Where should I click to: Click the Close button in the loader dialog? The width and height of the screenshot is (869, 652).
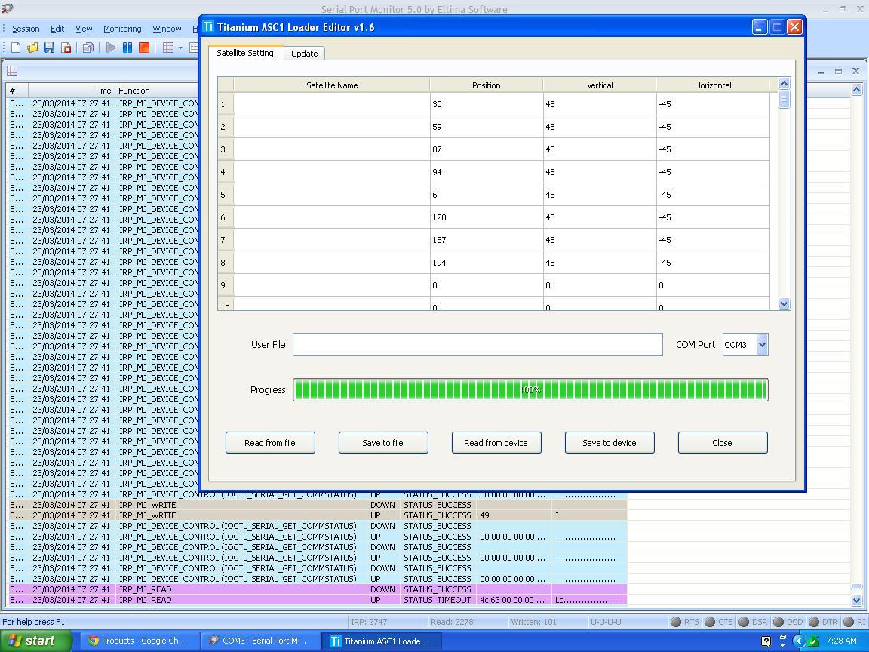click(x=722, y=443)
